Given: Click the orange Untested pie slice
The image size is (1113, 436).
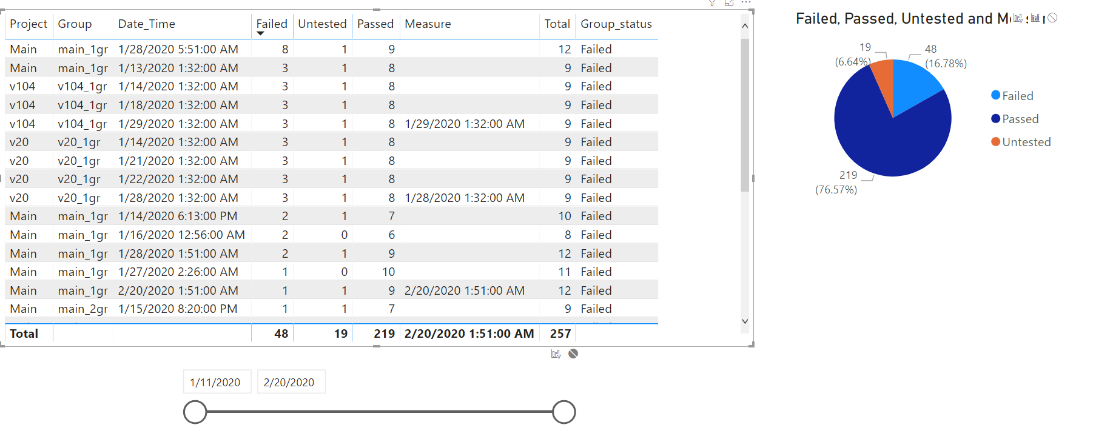Looking at the screenshot, I should 884,82.
